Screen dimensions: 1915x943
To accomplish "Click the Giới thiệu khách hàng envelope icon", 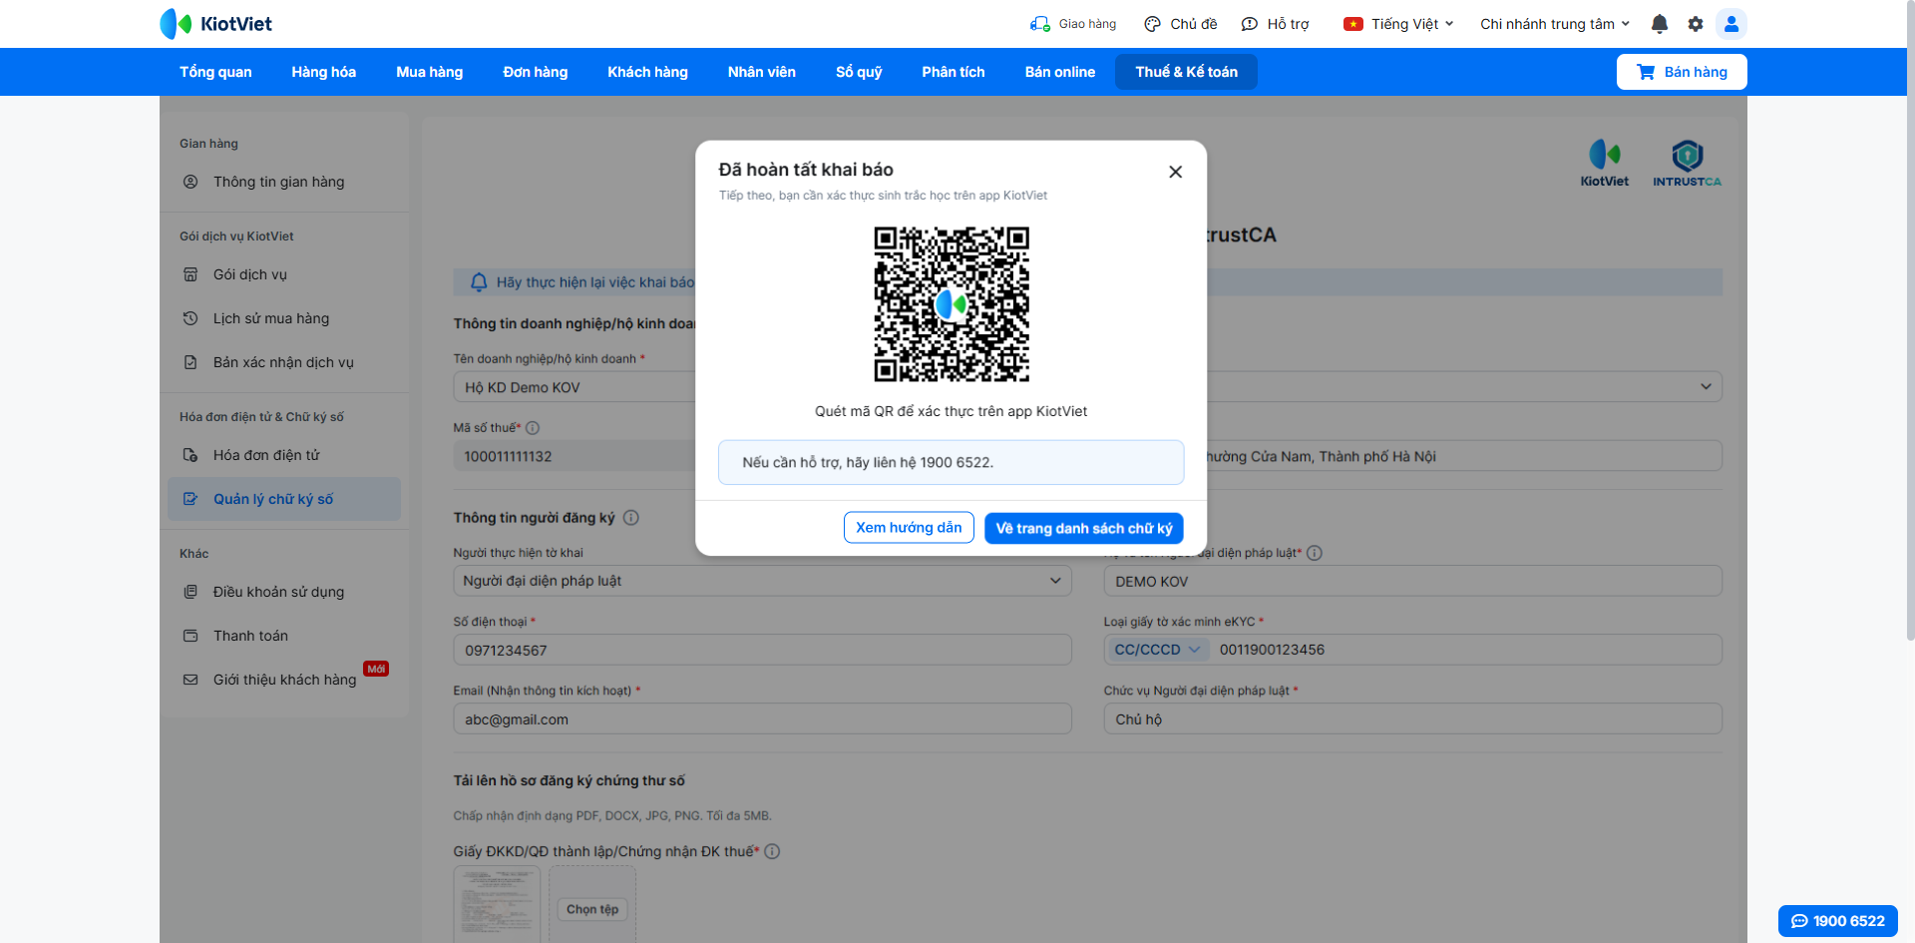I will point(191,680).
